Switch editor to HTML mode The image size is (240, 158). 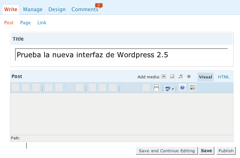[224, 77]
